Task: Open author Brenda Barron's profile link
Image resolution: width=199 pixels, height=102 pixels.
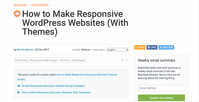Action: pyautogui.click(x=25, y=50)
